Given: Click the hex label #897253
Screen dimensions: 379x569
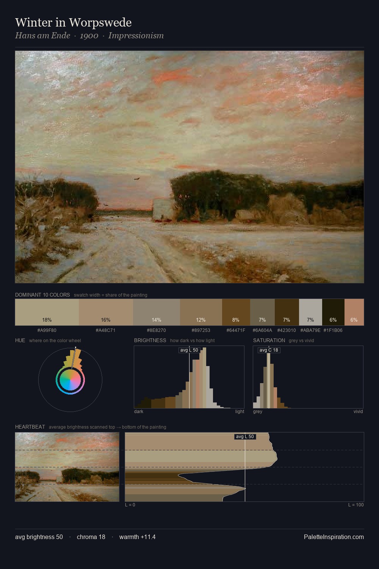Looking at the screenshot, I should [201, 330].
